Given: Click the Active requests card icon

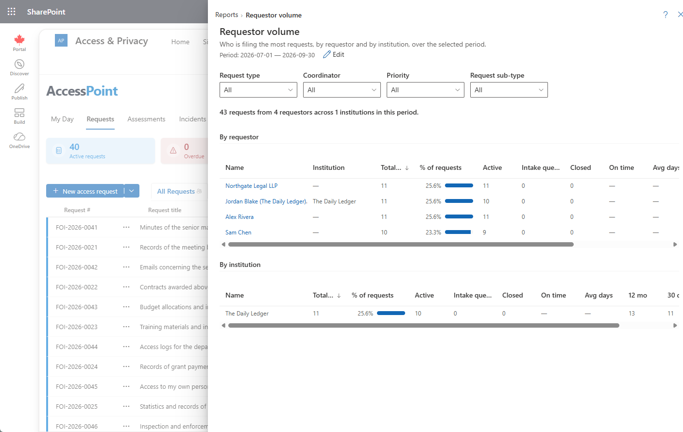Looking at the screenshot, I should click(59, 151).
